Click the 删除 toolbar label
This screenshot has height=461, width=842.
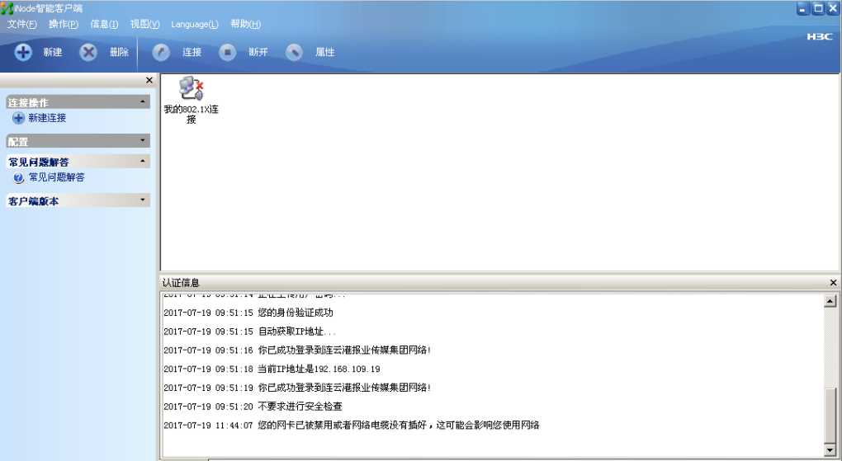click(x=119, y=52)
